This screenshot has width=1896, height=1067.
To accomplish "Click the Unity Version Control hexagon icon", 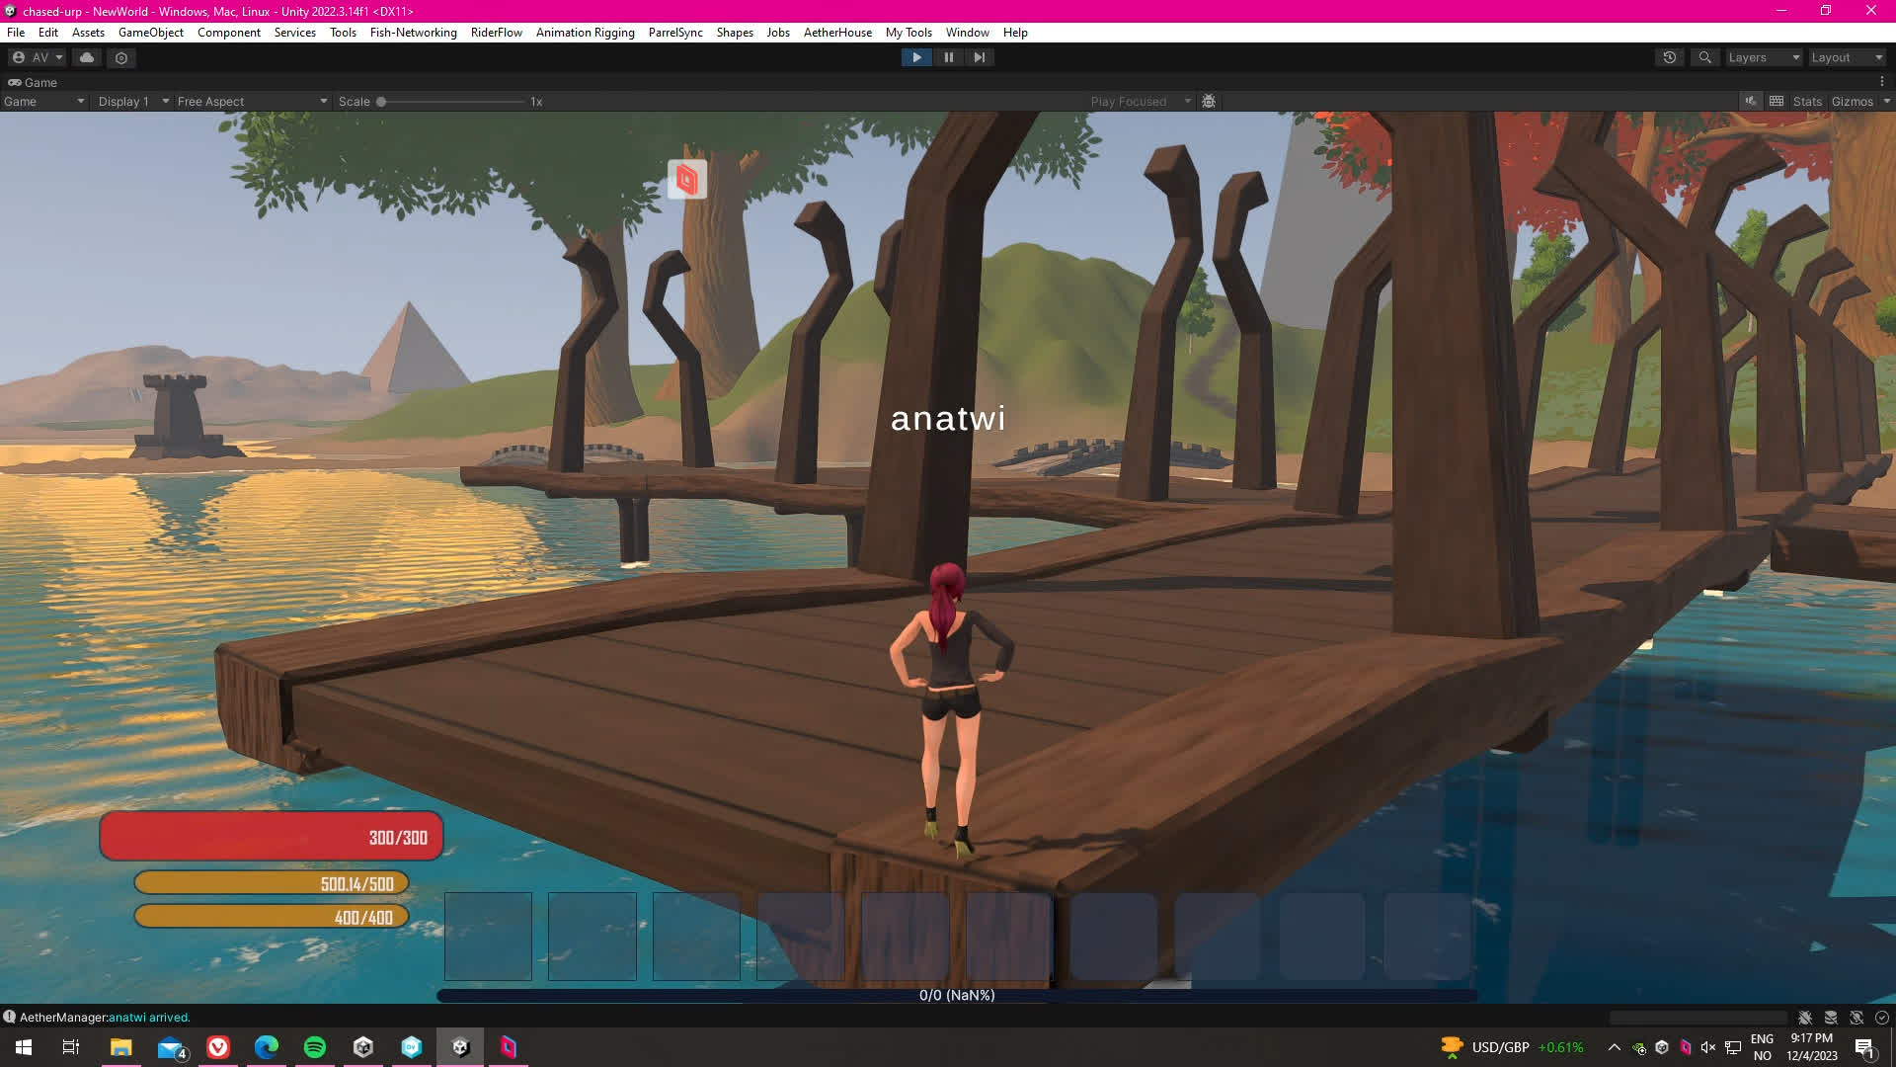I will coord(121,57).
